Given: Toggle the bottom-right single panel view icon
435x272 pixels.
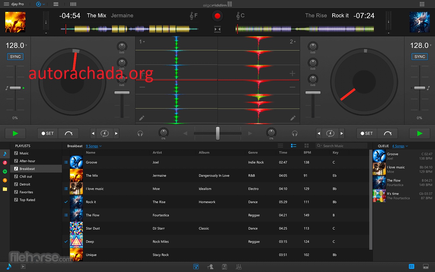Looking at the screenshot, I should pyautogui.click(x=426, y=266).
